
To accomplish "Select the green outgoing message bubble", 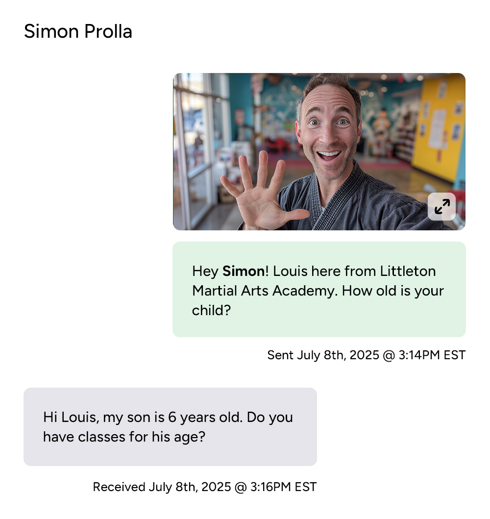I will point(319,289).
